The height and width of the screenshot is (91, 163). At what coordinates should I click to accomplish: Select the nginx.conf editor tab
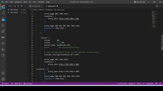(51, 6)
